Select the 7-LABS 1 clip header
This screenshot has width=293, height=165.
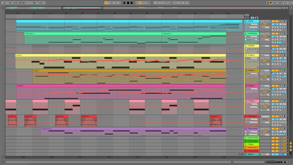121,86
